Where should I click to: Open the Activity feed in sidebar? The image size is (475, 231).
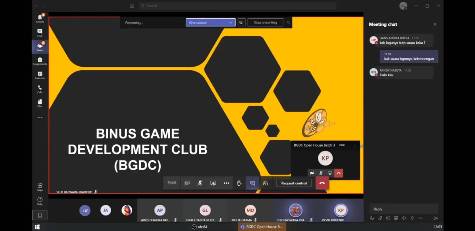coord(40,18)
